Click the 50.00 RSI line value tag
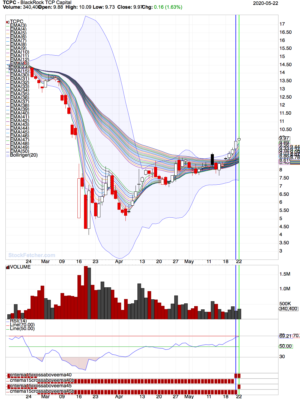 pyautogui.click(x=286, y=346)
